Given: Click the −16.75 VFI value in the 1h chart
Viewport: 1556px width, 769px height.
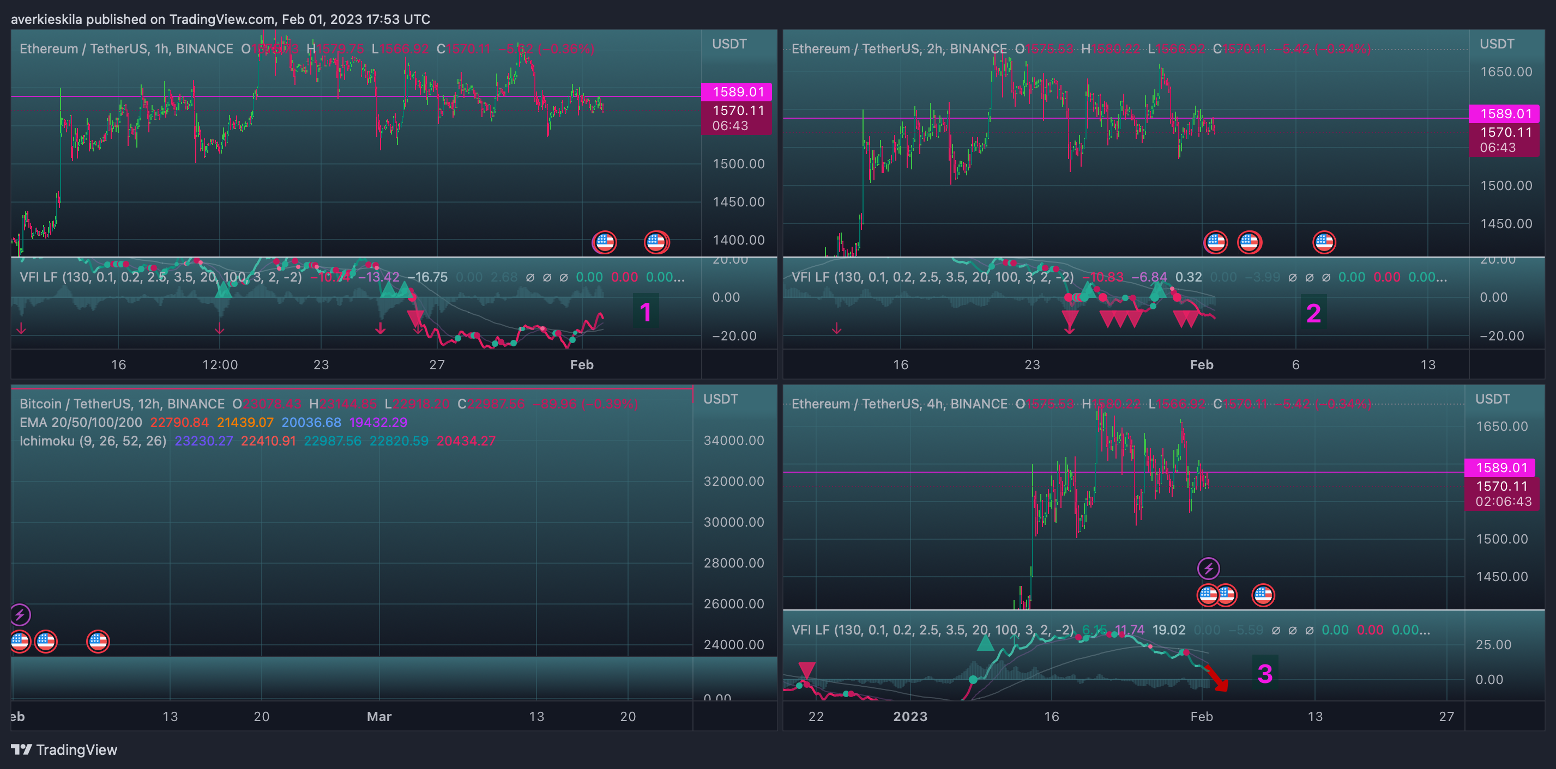Looking at the screenshot, I should [427, 277].
